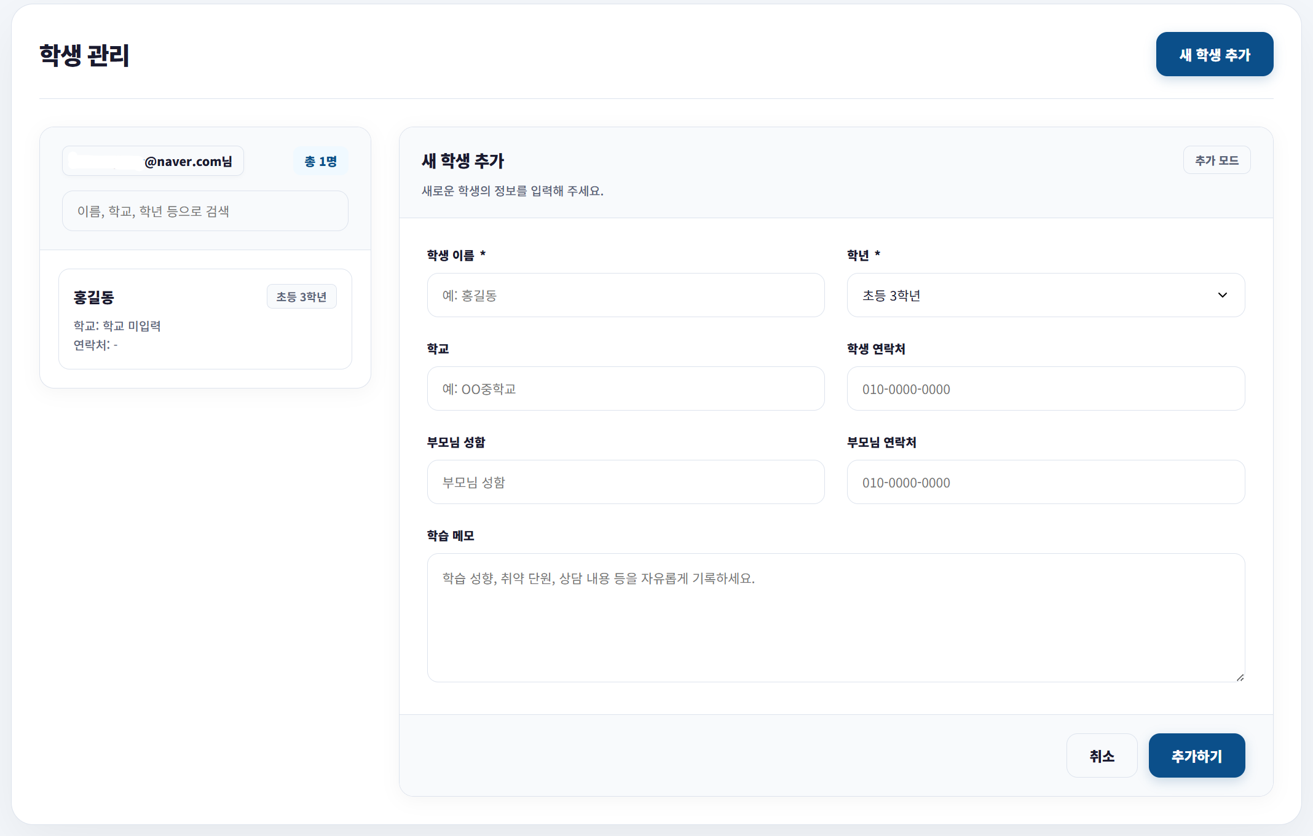Click the '새 학생 추가' form section heading
Image resolution: width=1313 pixels, height=836 pixels.
coord(462,161)
